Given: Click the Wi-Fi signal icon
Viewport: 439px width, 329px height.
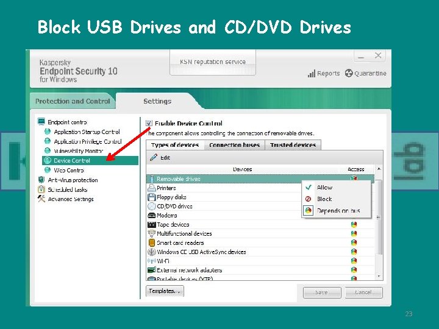Looking at the screenshot, I should [x=151, y=261].
